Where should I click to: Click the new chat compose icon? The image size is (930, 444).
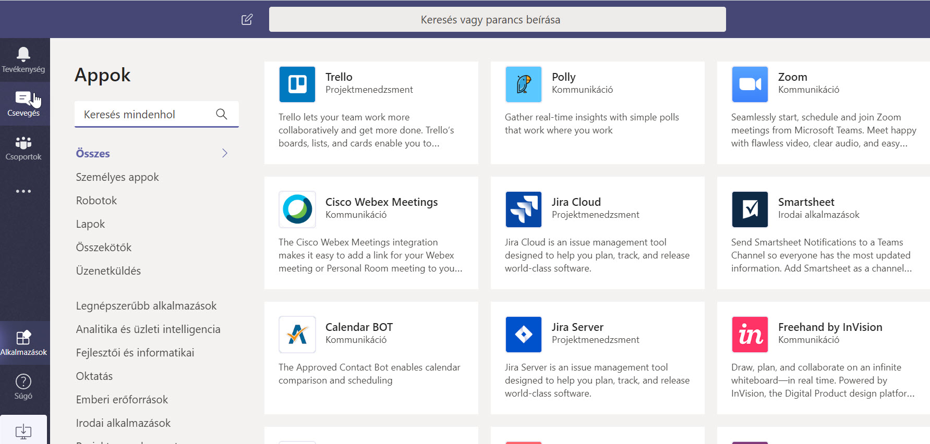coord(247,20)
